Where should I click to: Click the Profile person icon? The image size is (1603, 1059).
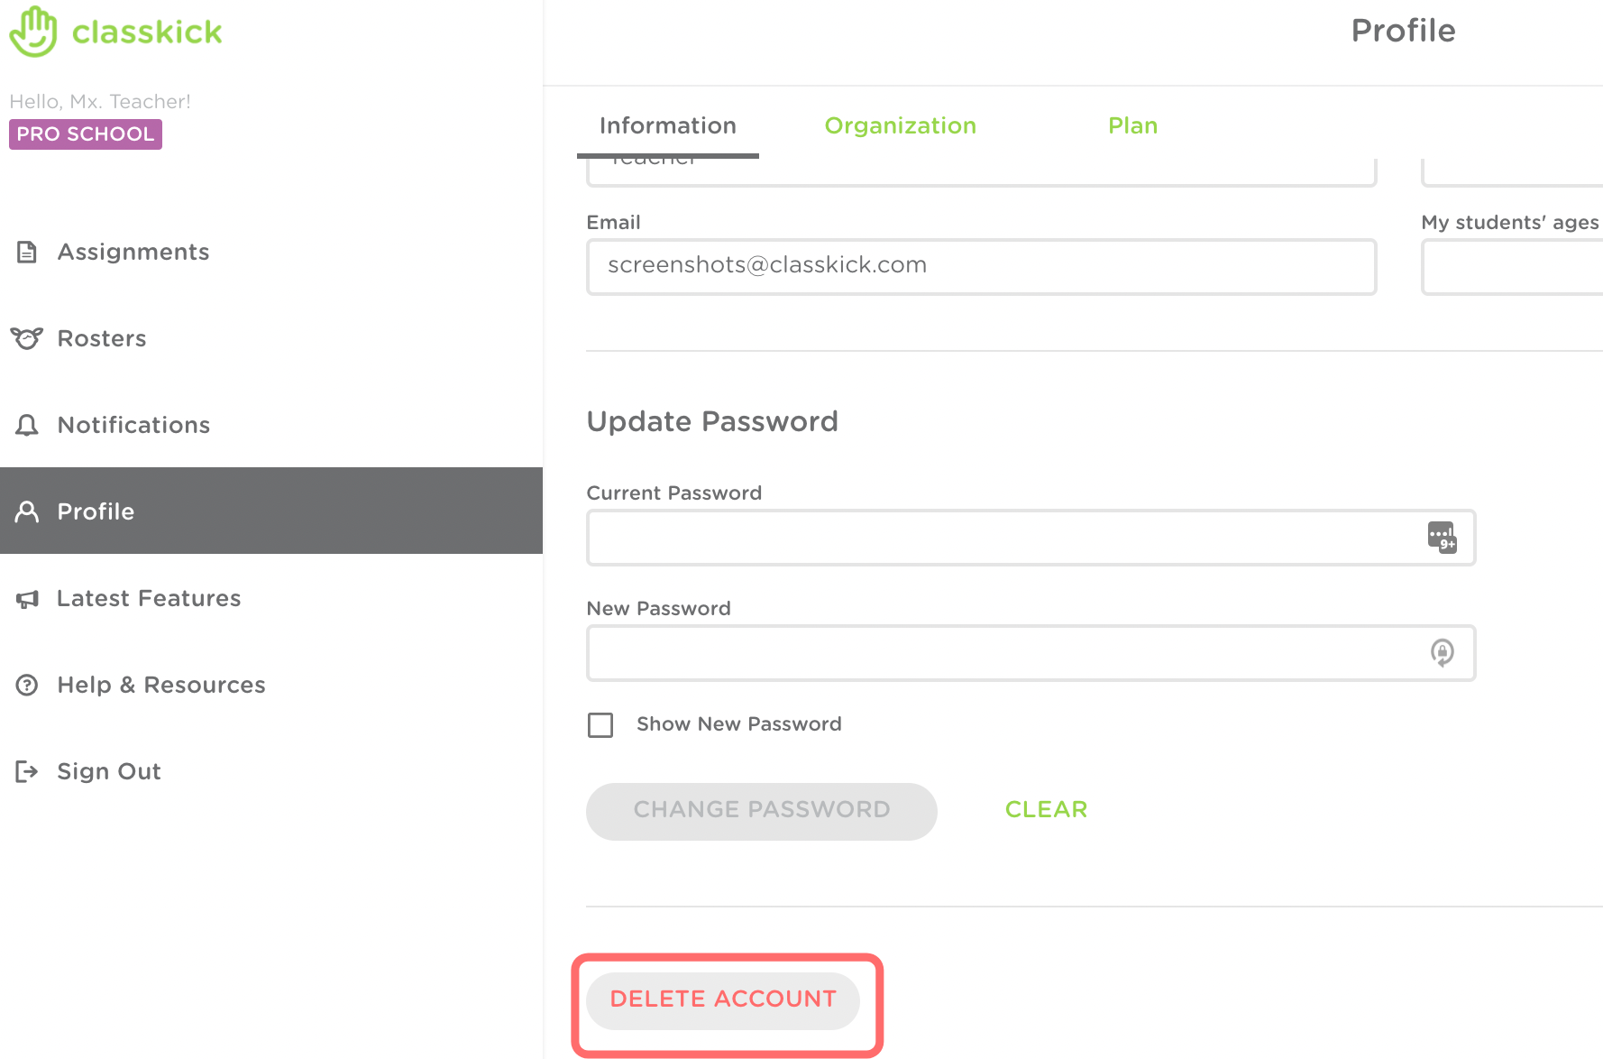click(x=27, y=511)
